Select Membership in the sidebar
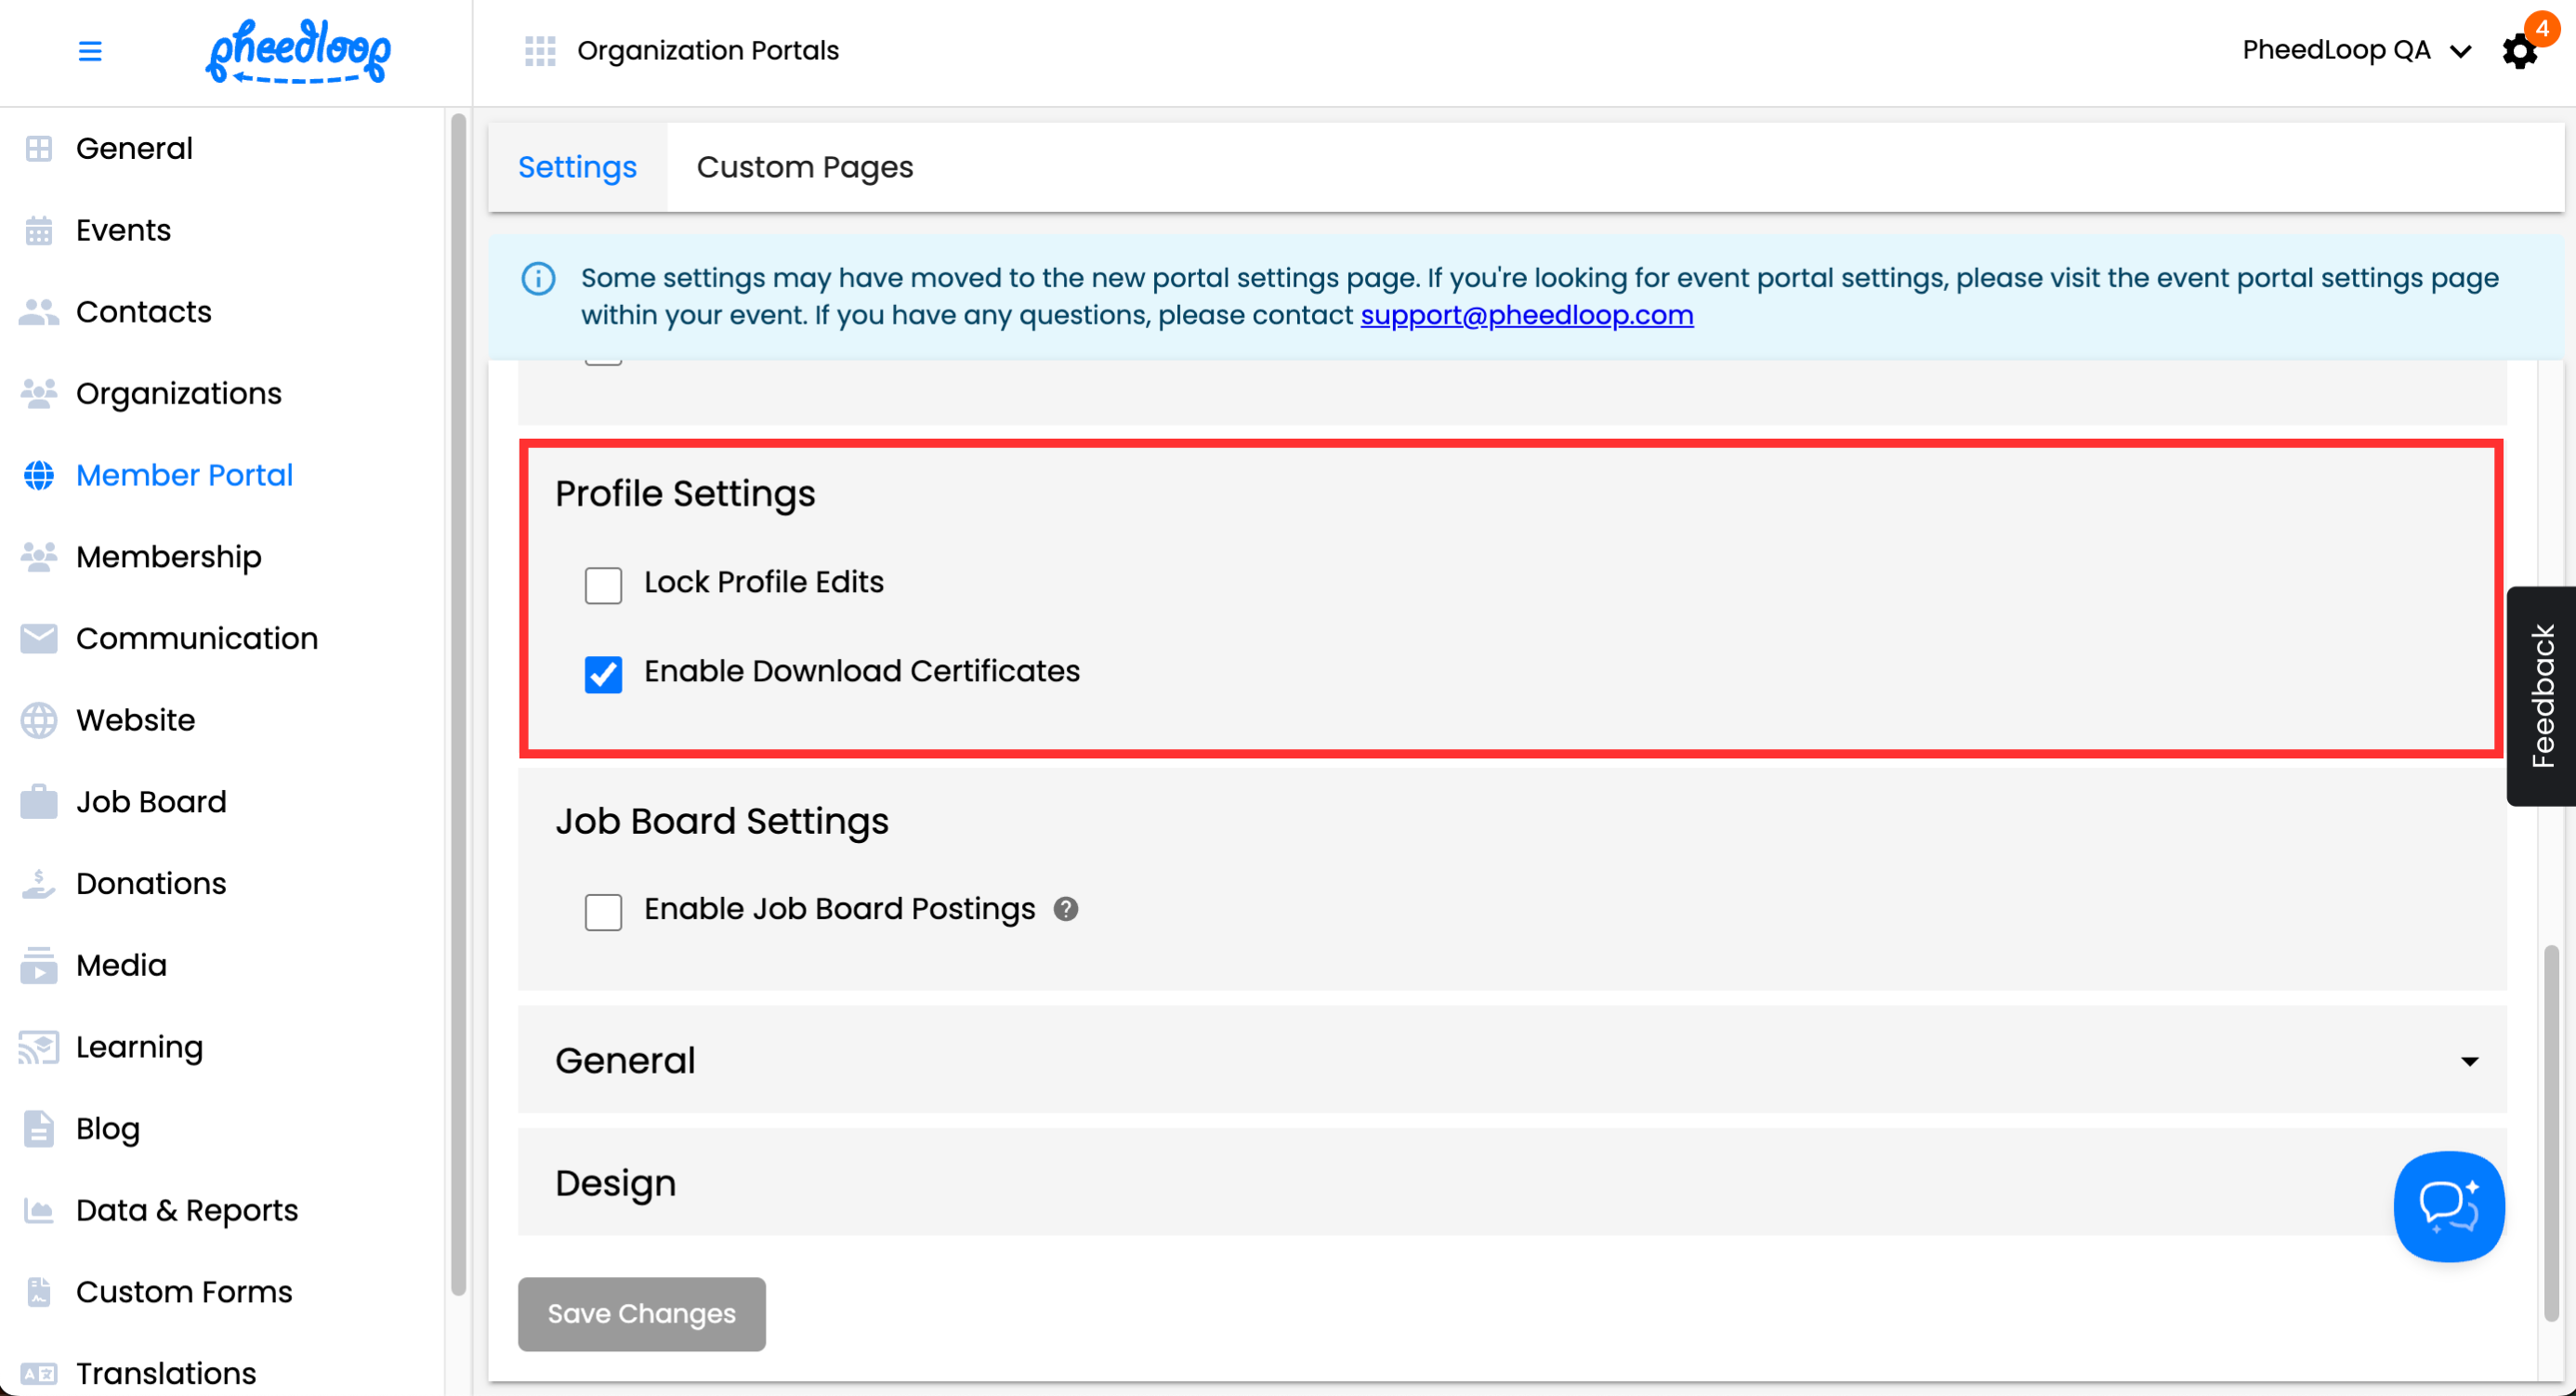This screenshot has height=1396, width=2576. point(168,556)
